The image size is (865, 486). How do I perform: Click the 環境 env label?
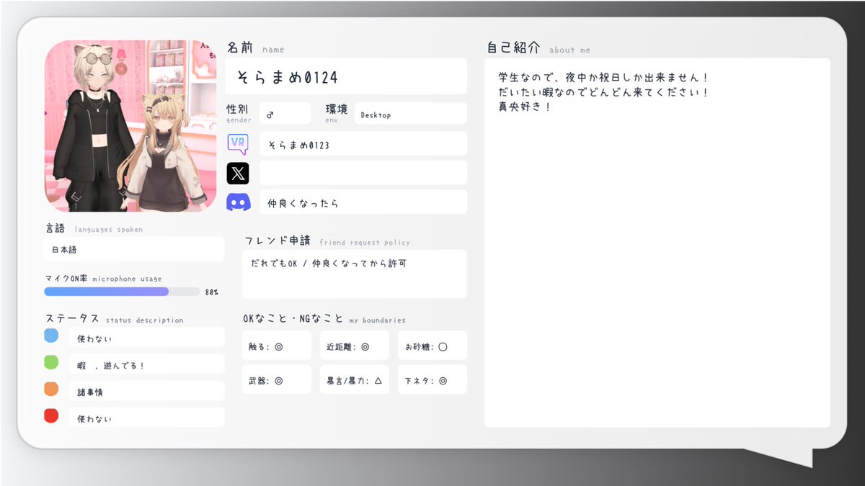tap(337, 112)
